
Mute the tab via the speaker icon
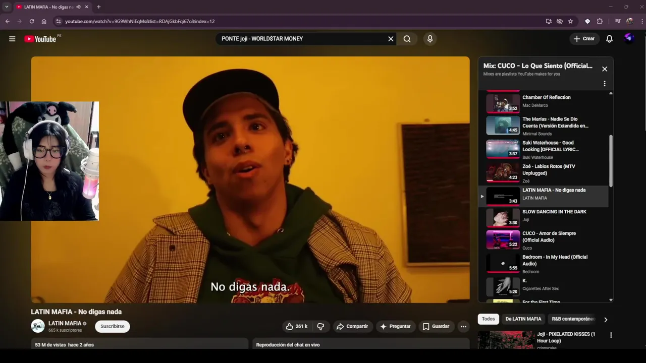(x=78, y=7)
